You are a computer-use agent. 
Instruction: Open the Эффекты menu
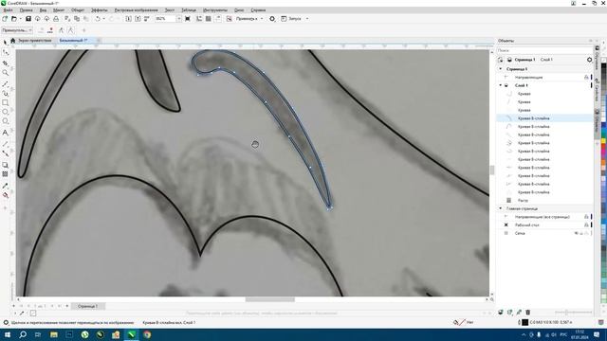coord(100,10)
